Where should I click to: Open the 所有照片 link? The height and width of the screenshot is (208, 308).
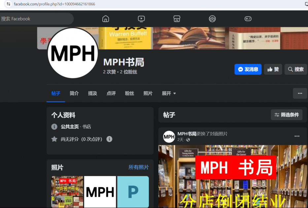click(138, 167)
